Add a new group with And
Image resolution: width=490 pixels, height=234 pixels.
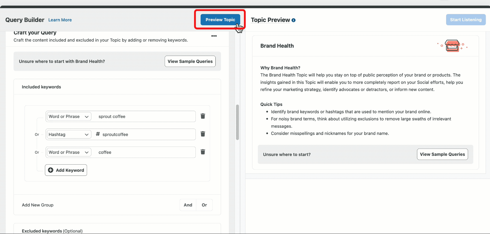pyautogui.click(x=188, y=205)
